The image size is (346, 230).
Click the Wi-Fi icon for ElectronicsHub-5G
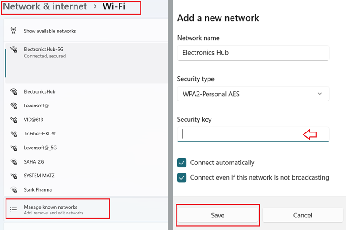click(x=14, y=50)
